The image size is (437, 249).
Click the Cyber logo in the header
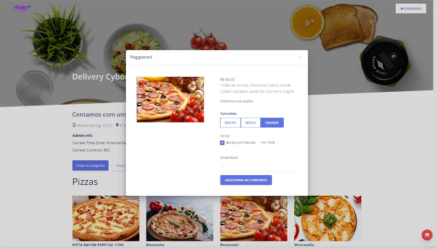coord(22,8)
